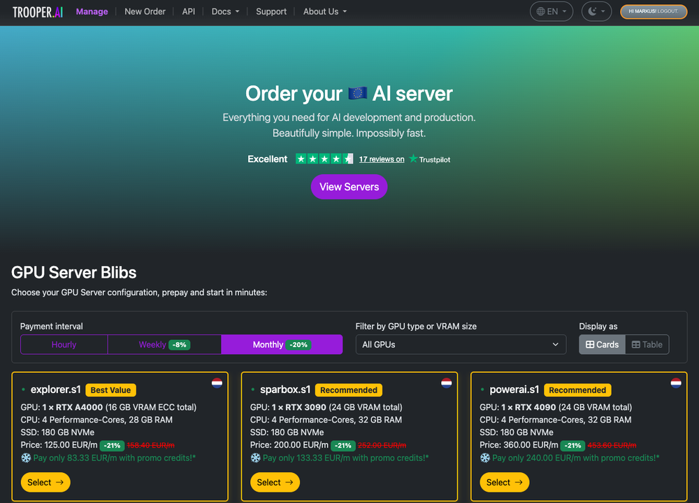Select the Weekly -8% payment interval
699x503 pixels.
(164, 344)
